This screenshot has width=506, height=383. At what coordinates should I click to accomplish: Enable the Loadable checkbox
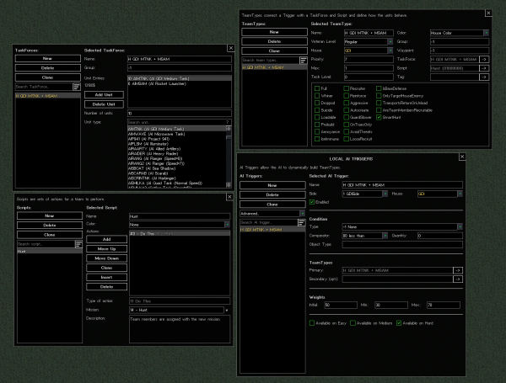pos(317,117)
